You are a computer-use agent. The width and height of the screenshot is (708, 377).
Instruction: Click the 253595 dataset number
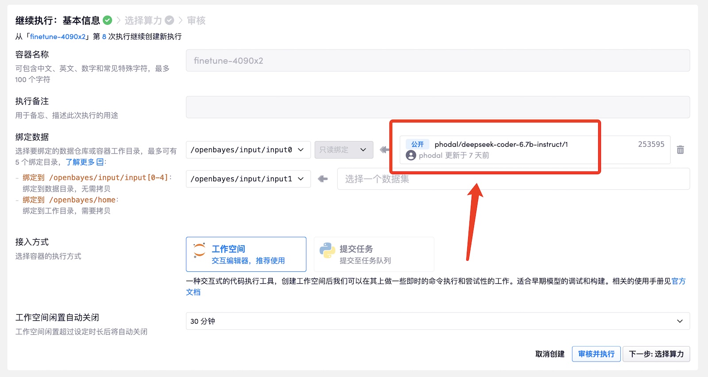coord(651,145)
